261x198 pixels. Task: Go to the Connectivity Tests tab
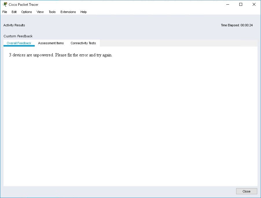(83, 43)
